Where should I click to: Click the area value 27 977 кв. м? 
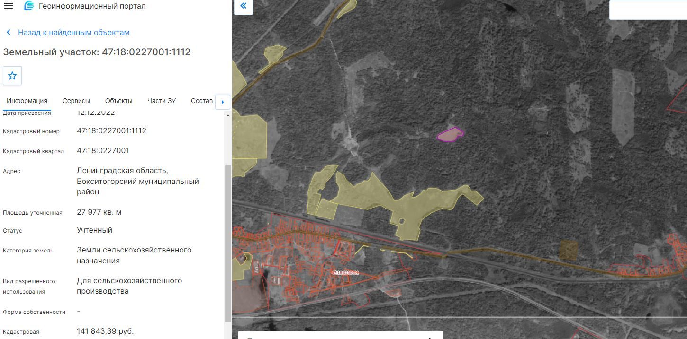coord(99,212)
